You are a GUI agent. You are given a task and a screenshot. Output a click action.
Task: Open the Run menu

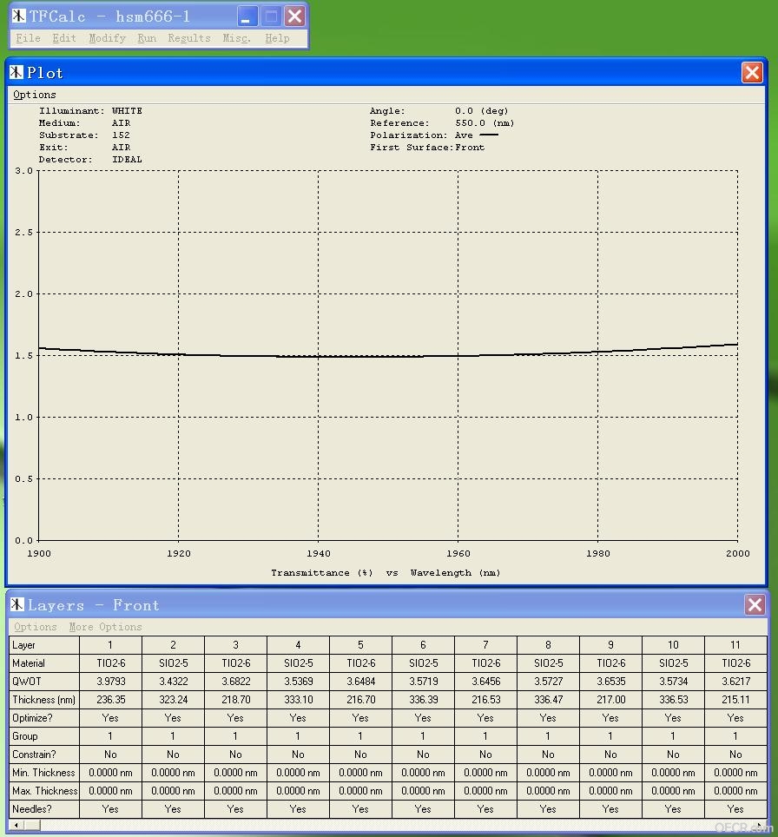pos(147,38)
